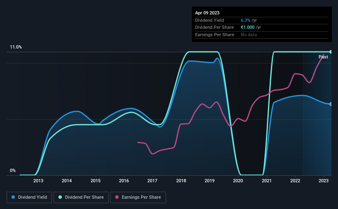Select the 2016 label on the x-axis
The image size is (338, 209).
[x=124, y=181]
